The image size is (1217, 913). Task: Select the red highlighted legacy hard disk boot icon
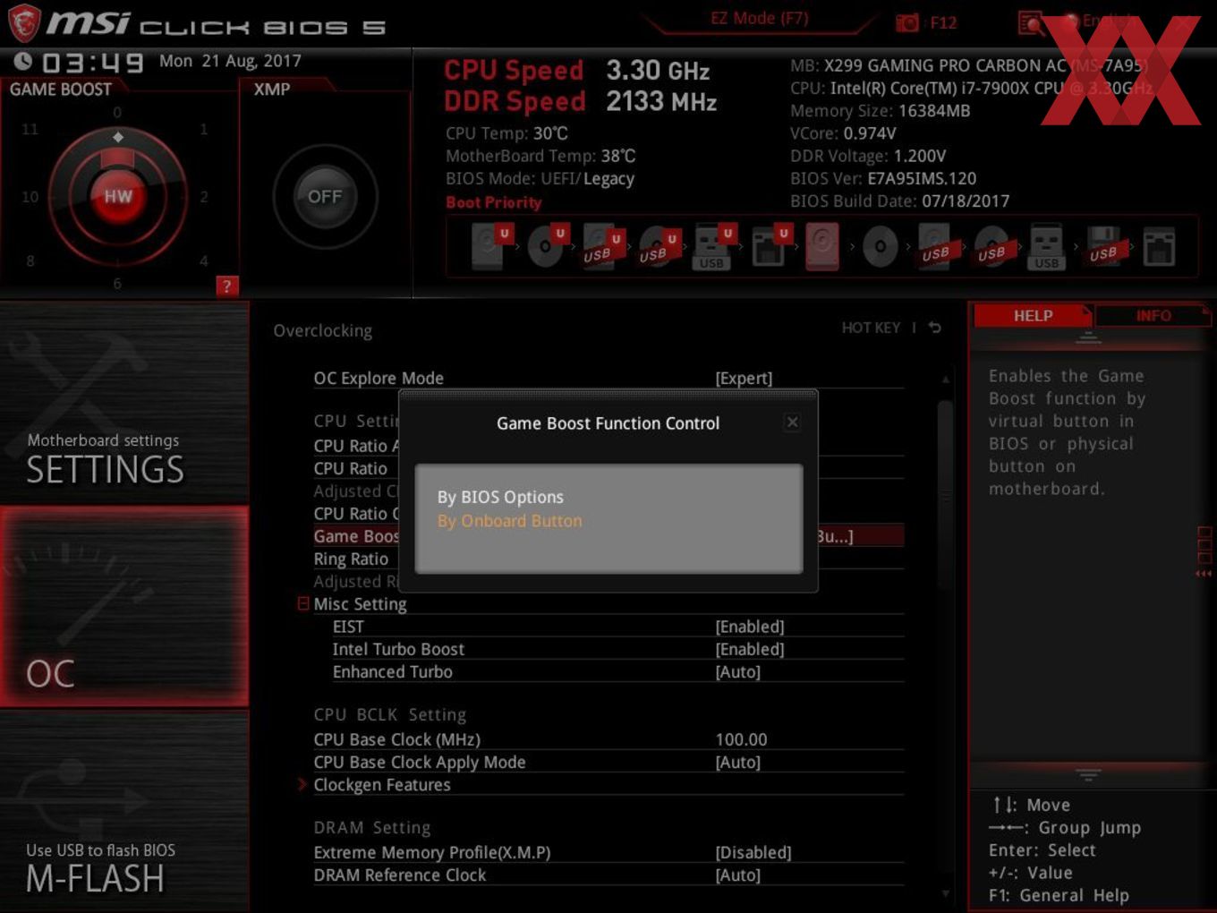(822, 246)
